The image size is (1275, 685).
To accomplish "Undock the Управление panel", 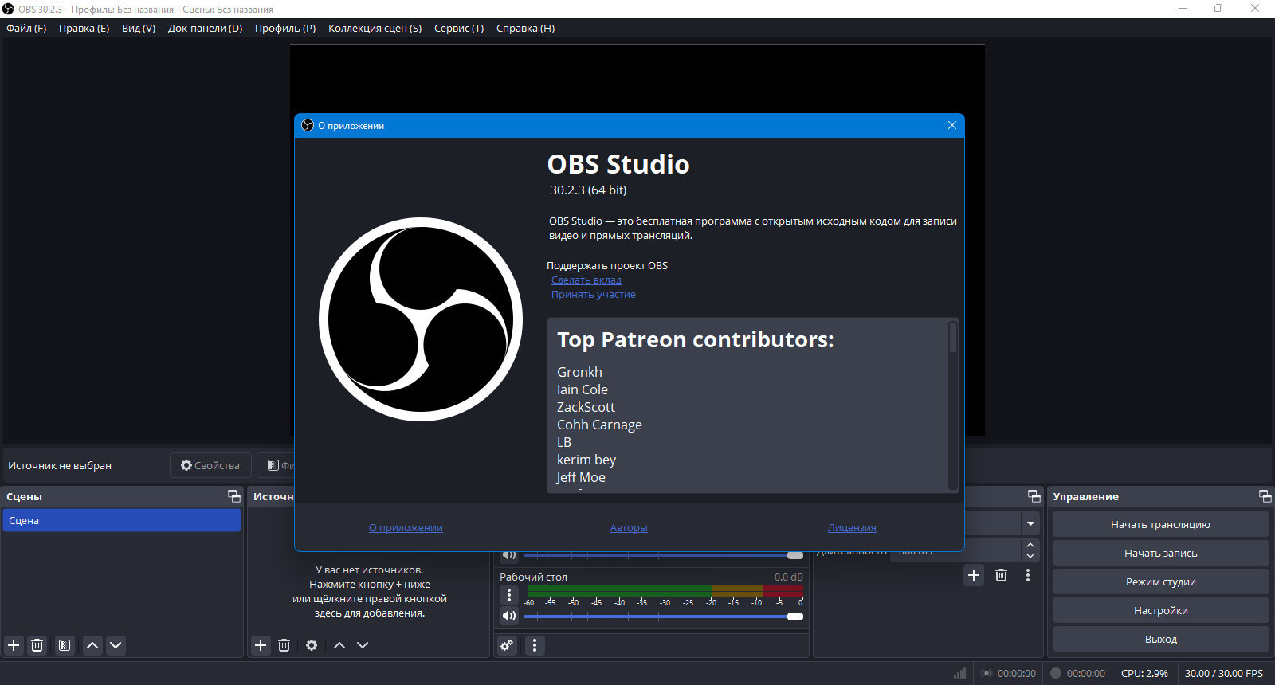I will click(x=1265, y=496).
